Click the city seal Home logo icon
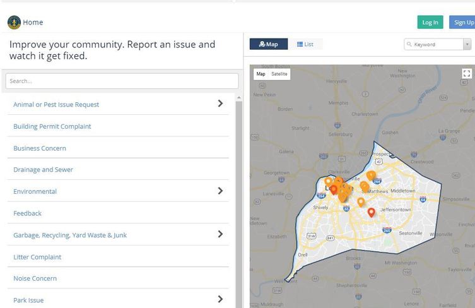Image resolution: width=475 pixels, height=308 pixels. (14, 22)
